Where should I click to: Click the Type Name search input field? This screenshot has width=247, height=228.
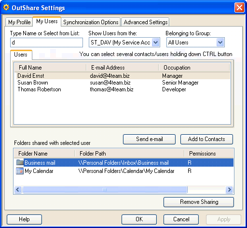(46, 43)
